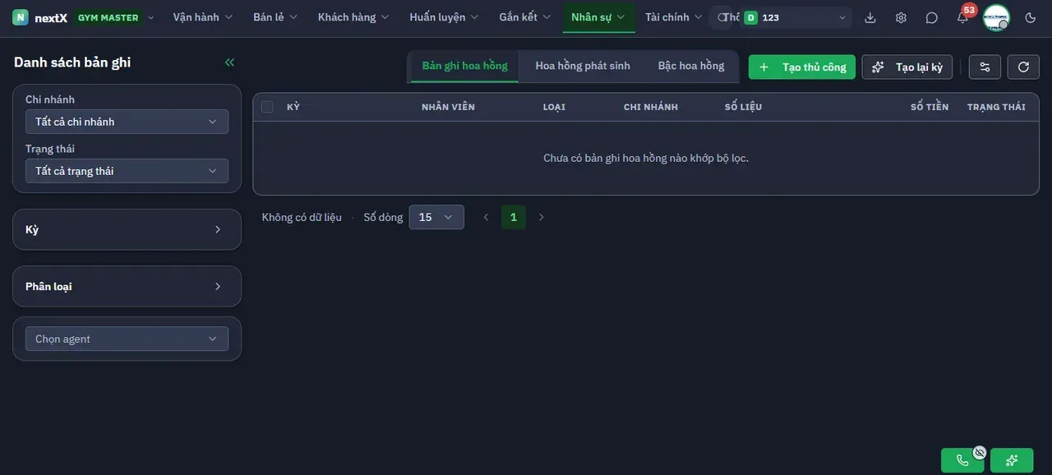Click the NHÂN VIÊN column header
1052x475 pixels.
point(448,107)
